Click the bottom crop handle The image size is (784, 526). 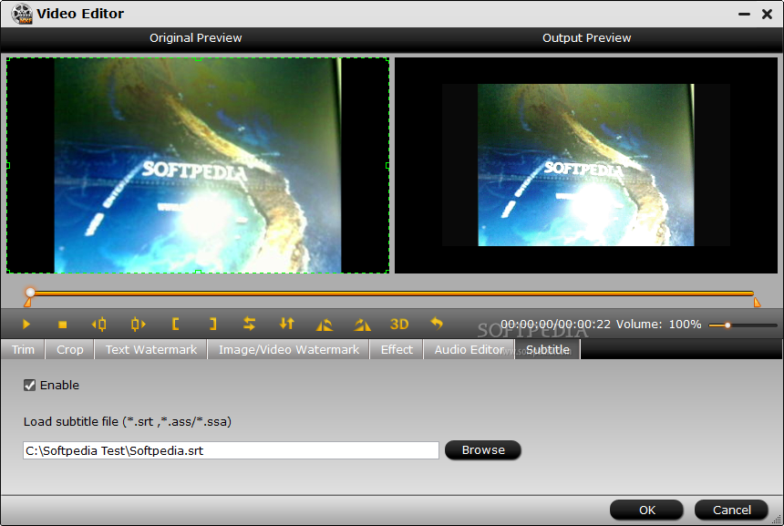click(x=198, y=273)
